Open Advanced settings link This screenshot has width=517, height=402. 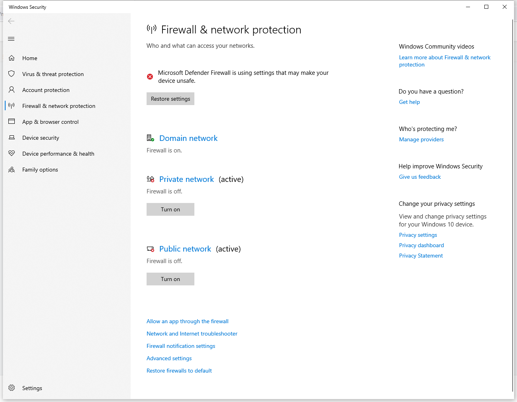pyautogui.click(x=169, y=358)
